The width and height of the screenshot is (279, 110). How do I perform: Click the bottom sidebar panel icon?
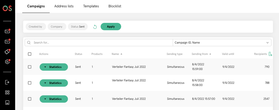(7, 103)
